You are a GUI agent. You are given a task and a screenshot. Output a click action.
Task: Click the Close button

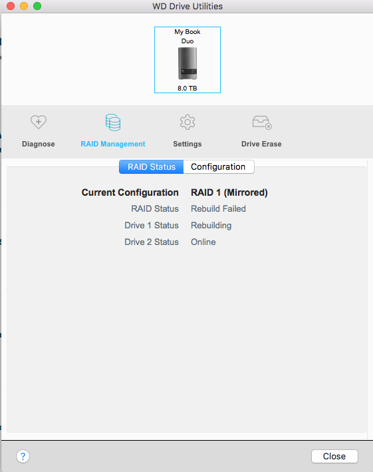(x=334, y=456)
